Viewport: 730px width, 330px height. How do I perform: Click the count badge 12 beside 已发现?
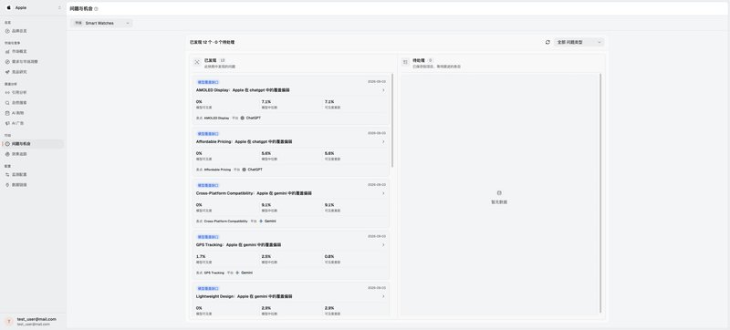pyautogui.click(x=222, y=60)
